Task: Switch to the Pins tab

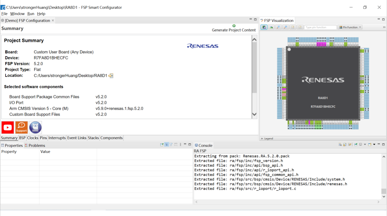Action: [x=44, y=138]
